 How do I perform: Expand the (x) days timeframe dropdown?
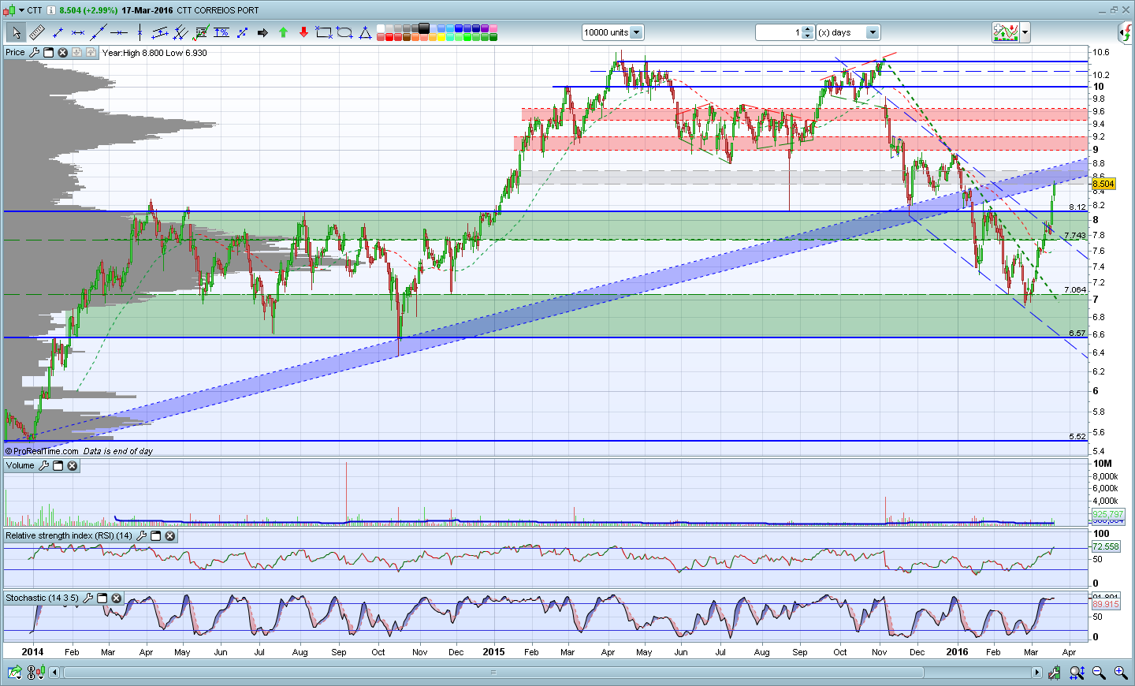(x=872, y=32)
